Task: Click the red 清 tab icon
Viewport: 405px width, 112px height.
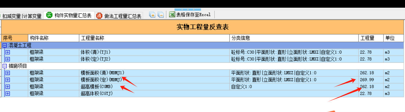Action: coord(99,16)
